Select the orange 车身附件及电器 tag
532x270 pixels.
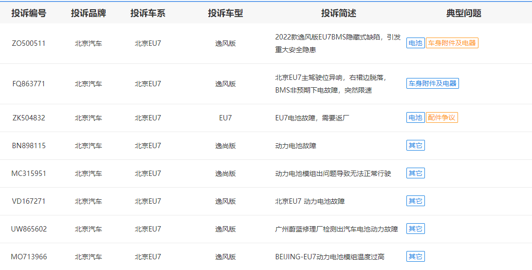click(x=452, y=43)
